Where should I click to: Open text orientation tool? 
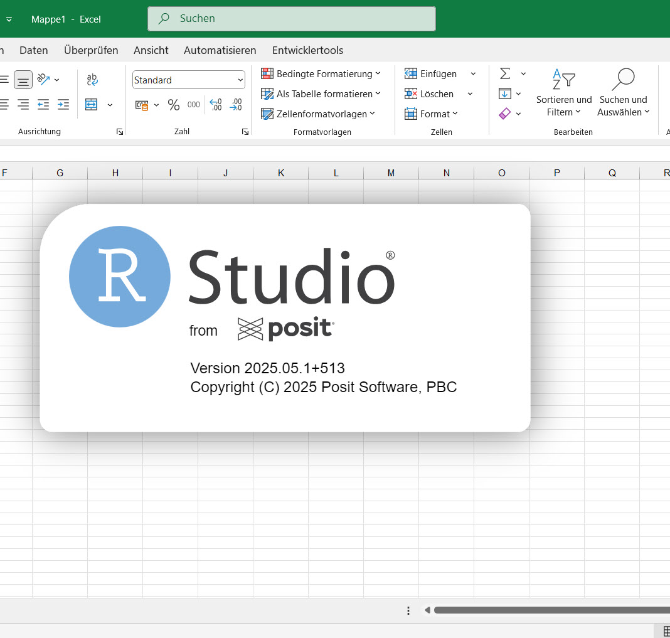(x=43, y=80)
